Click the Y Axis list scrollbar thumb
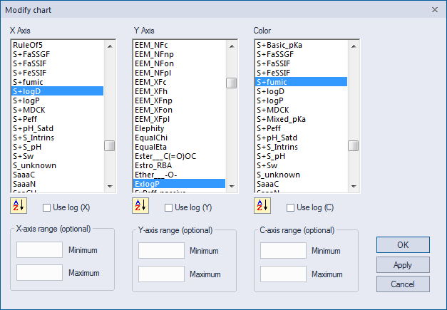Image resolution: width=447 pixels, height=310 pixels. click(x=232, y=83)
